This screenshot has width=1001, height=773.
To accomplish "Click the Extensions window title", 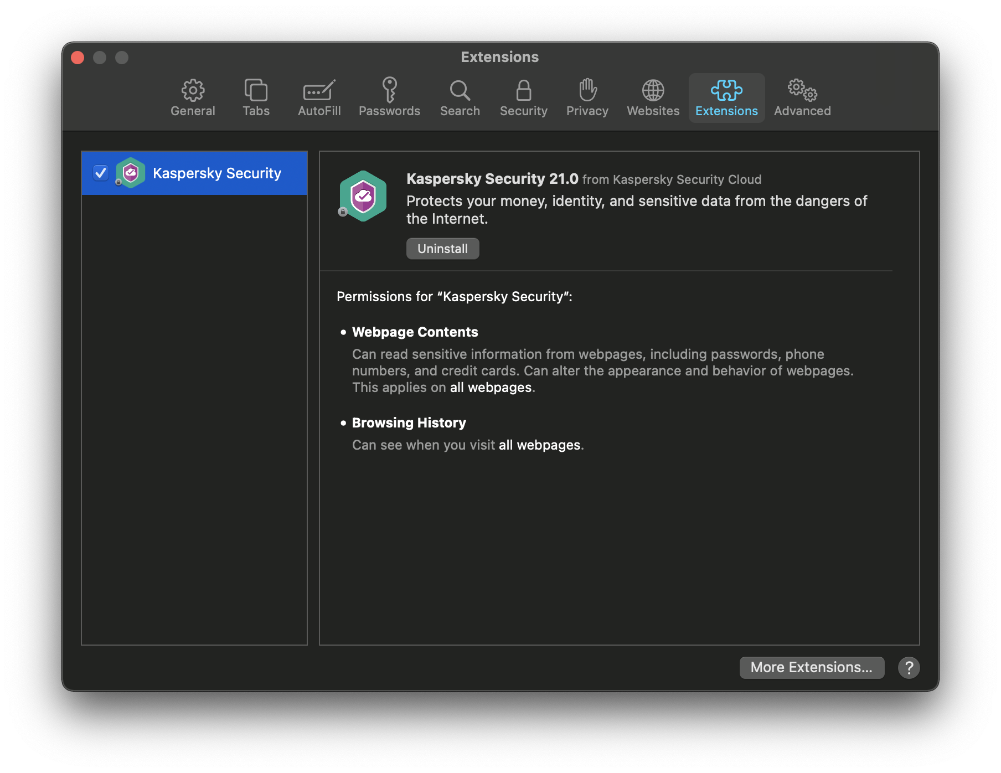I will tap(500, 57).
